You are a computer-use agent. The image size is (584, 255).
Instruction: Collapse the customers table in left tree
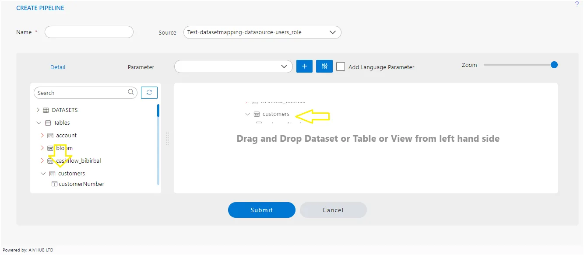point(43,174)
